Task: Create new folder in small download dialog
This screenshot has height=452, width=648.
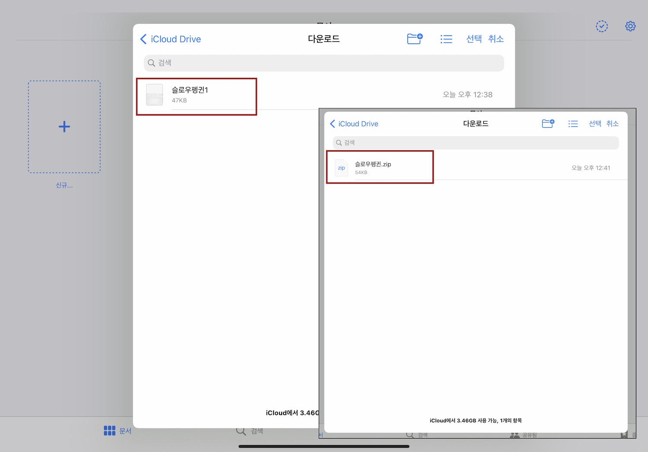Action: [x=548, y=124]
